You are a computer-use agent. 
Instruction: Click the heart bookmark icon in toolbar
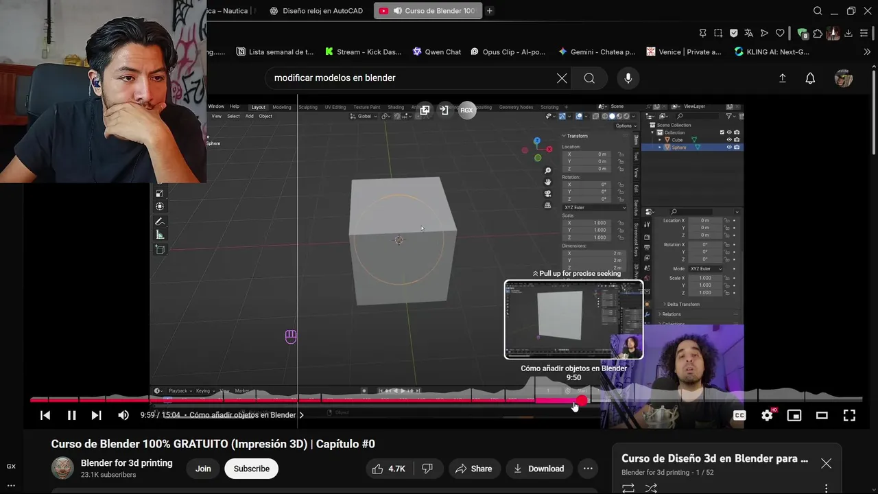pos(780,33)
